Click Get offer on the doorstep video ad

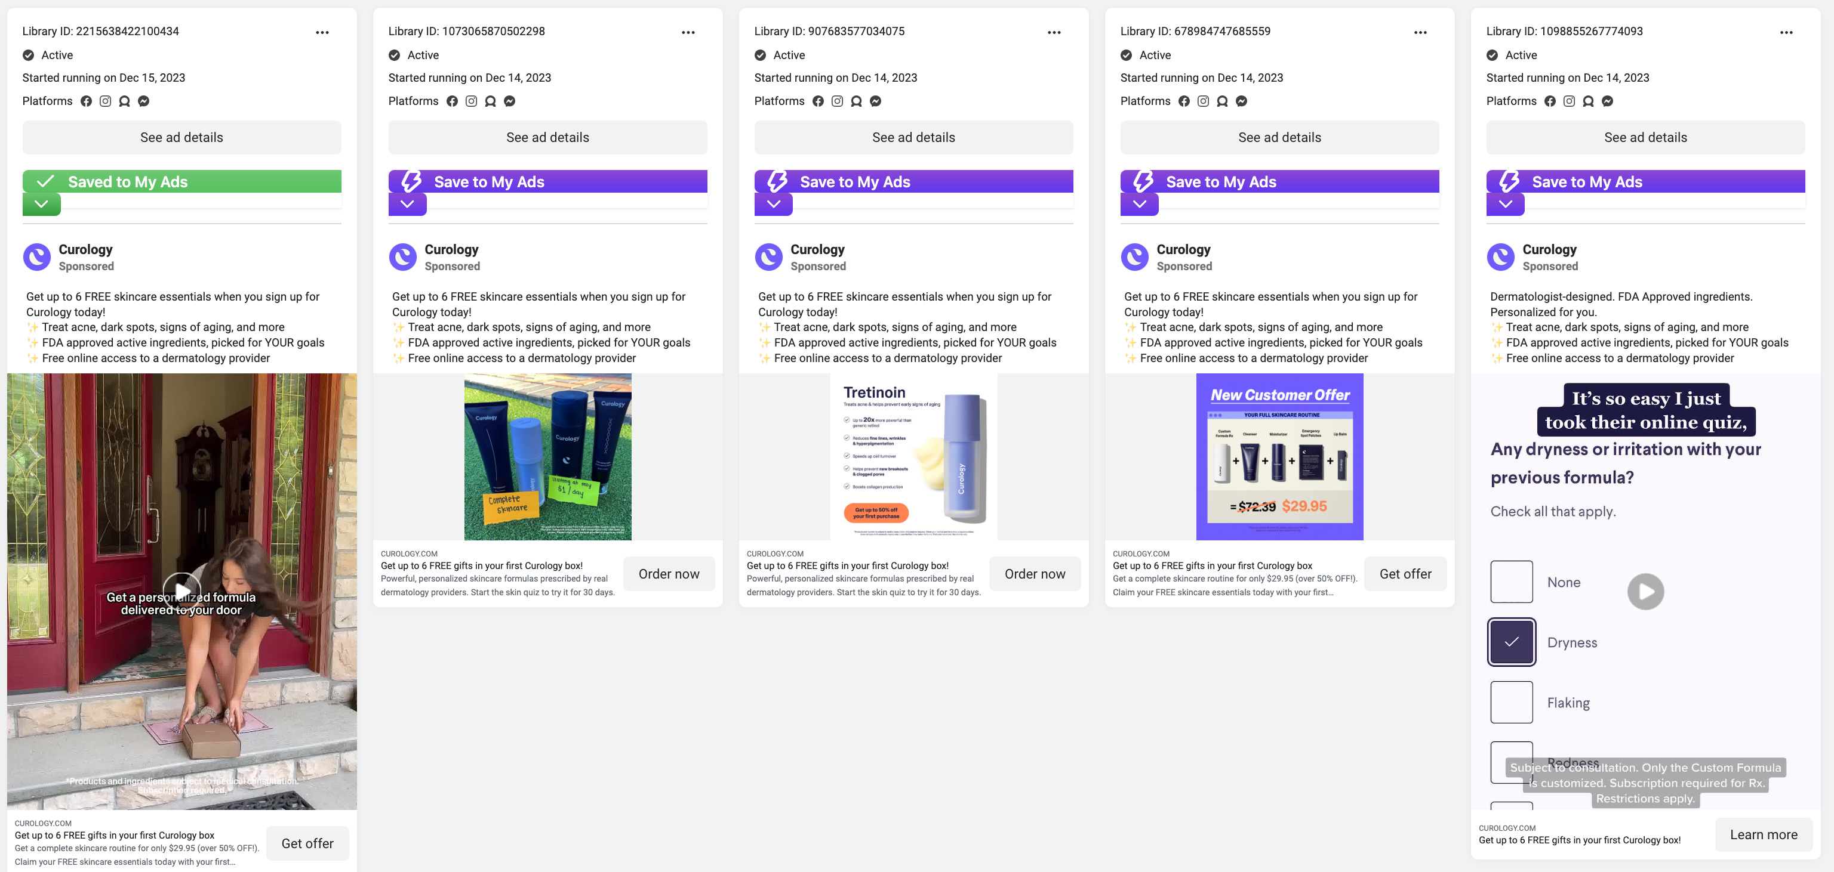pyautogui.click(x=307, y=843)
